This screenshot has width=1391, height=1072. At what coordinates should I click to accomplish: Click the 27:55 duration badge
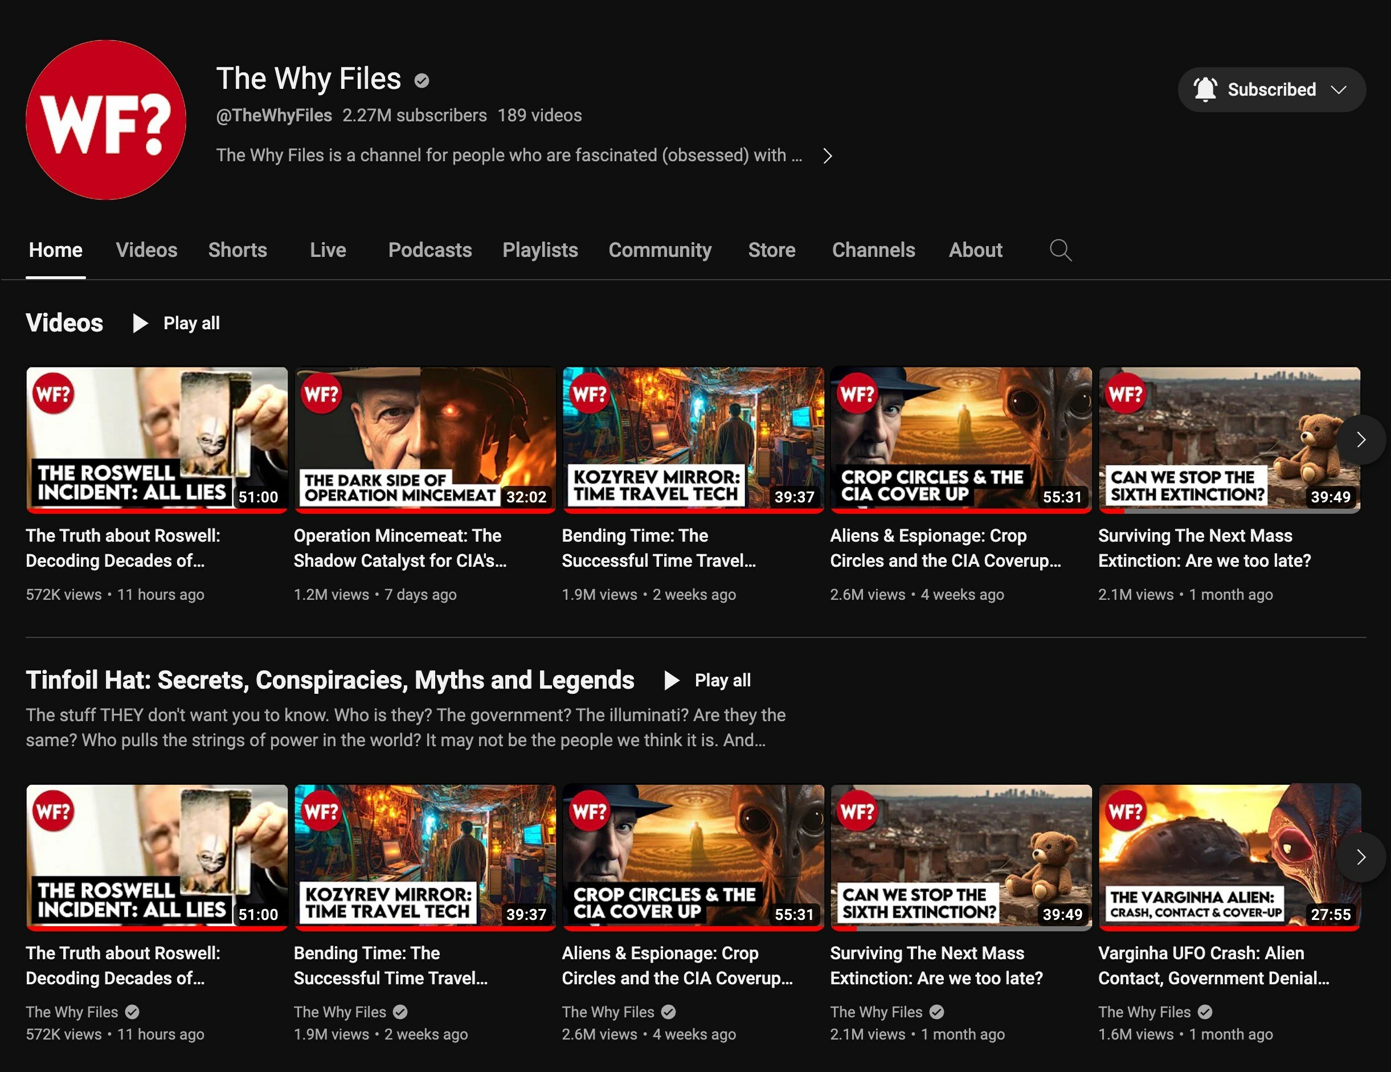click(1331, 915)
